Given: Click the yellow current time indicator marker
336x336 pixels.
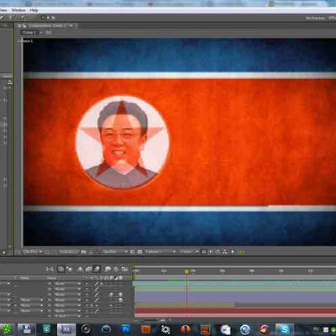Looking at the screenshot, I should click(x=186, y=271).
